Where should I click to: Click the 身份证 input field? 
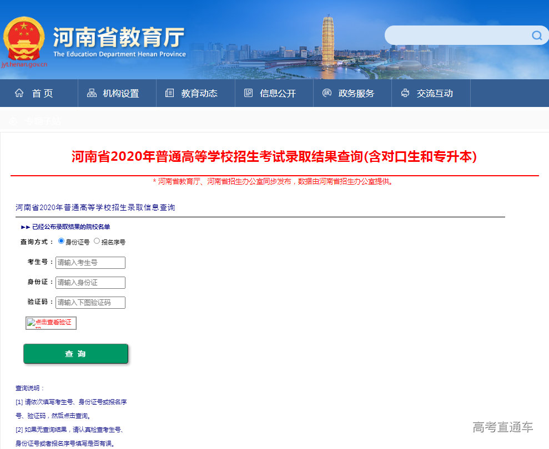coord(90,282)
